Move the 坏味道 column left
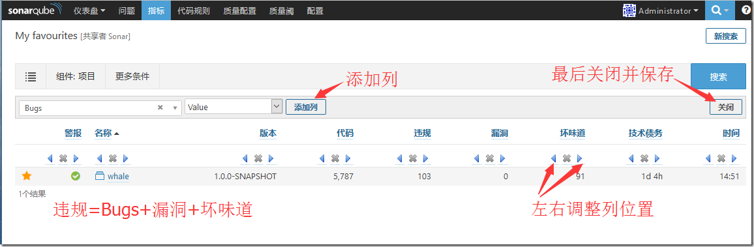 554,158
